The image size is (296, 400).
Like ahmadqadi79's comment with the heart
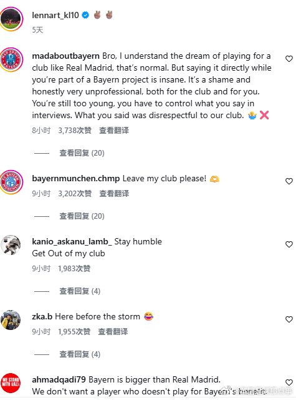click(289, 382)
